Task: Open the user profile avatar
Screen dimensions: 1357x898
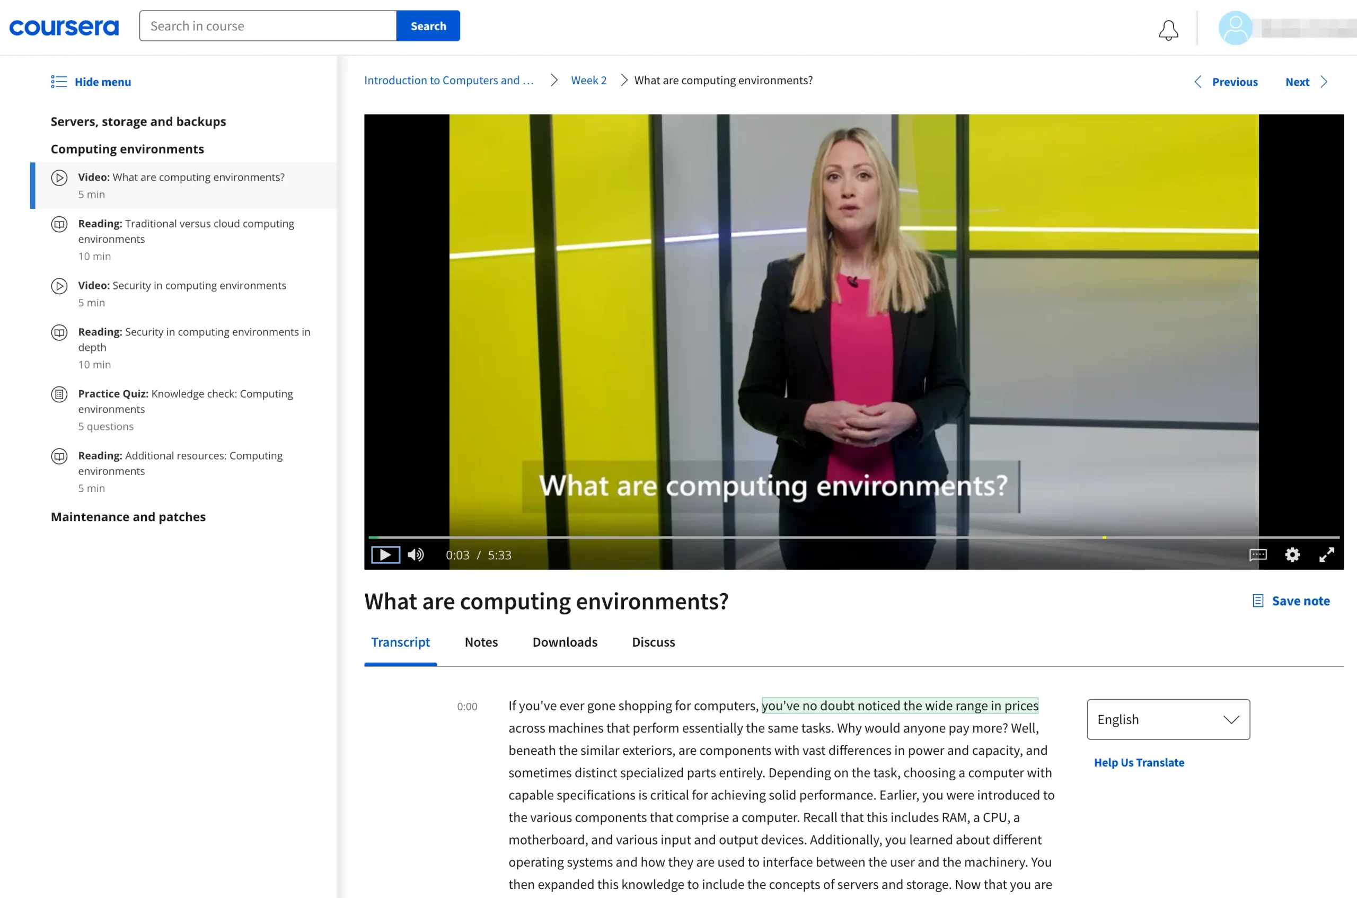Action: coord(1235,28)
